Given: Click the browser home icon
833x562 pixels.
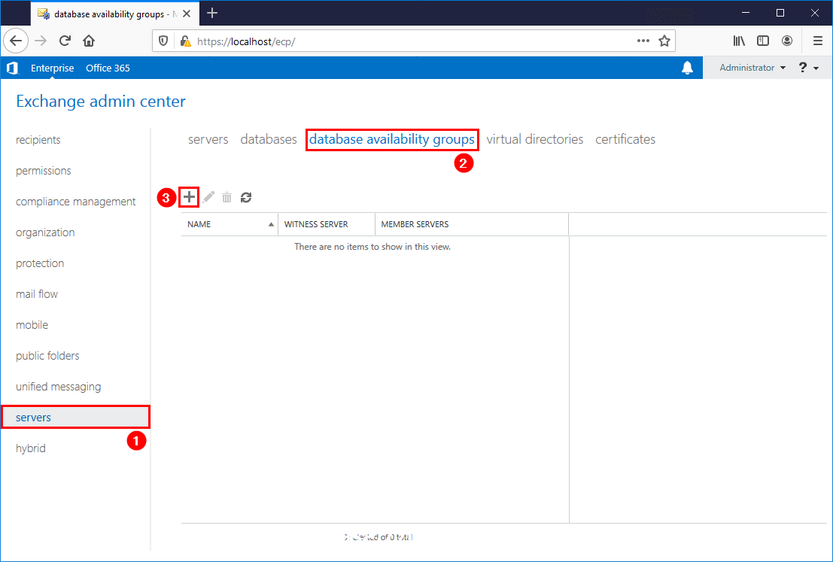Looking at the screenshot, I should [89, 41].
